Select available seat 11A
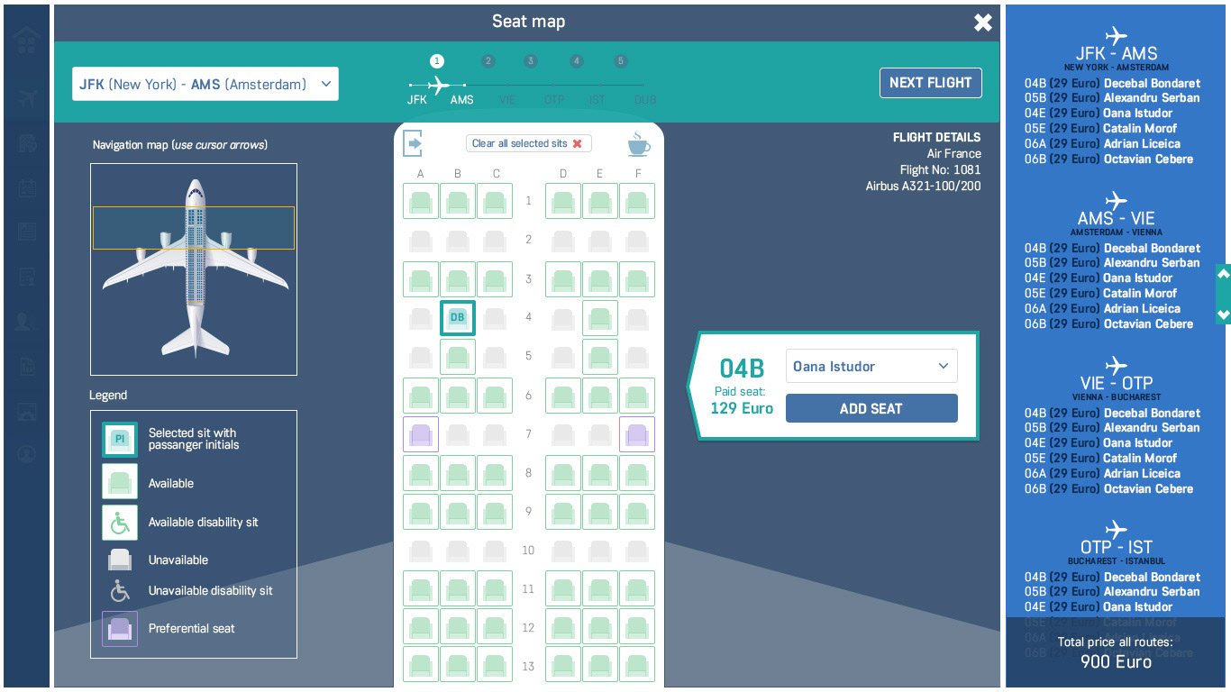The height and width of the screenshot is (692, 1231). 421,589
